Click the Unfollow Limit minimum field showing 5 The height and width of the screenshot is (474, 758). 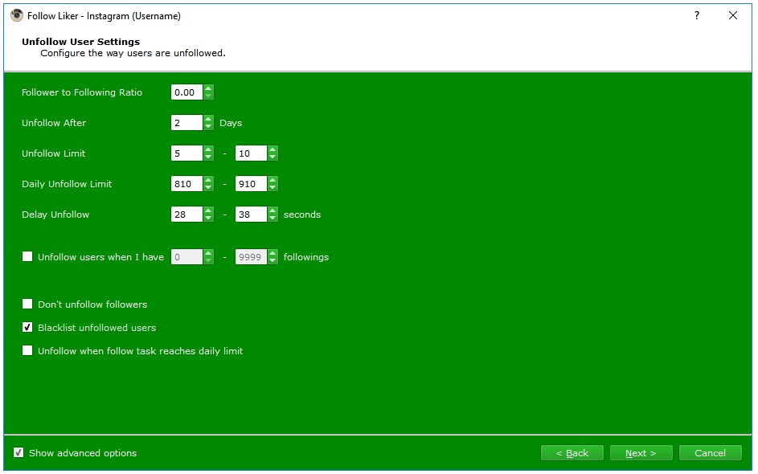pyautogui.click(x=187, y=153)
